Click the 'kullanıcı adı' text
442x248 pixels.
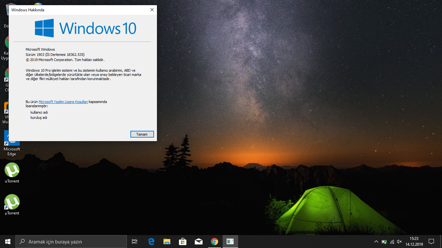point(39,112)
